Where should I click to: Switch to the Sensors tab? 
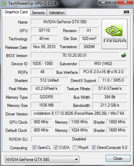(x=38, y=13)
